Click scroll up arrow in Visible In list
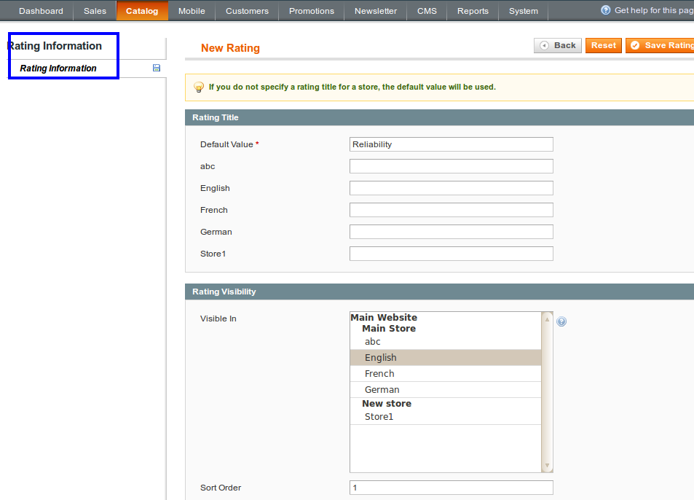Screen dimensions: 694x500 548,319
